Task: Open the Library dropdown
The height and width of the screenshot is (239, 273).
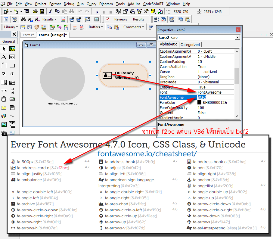Action: click(x=11, y=27)
